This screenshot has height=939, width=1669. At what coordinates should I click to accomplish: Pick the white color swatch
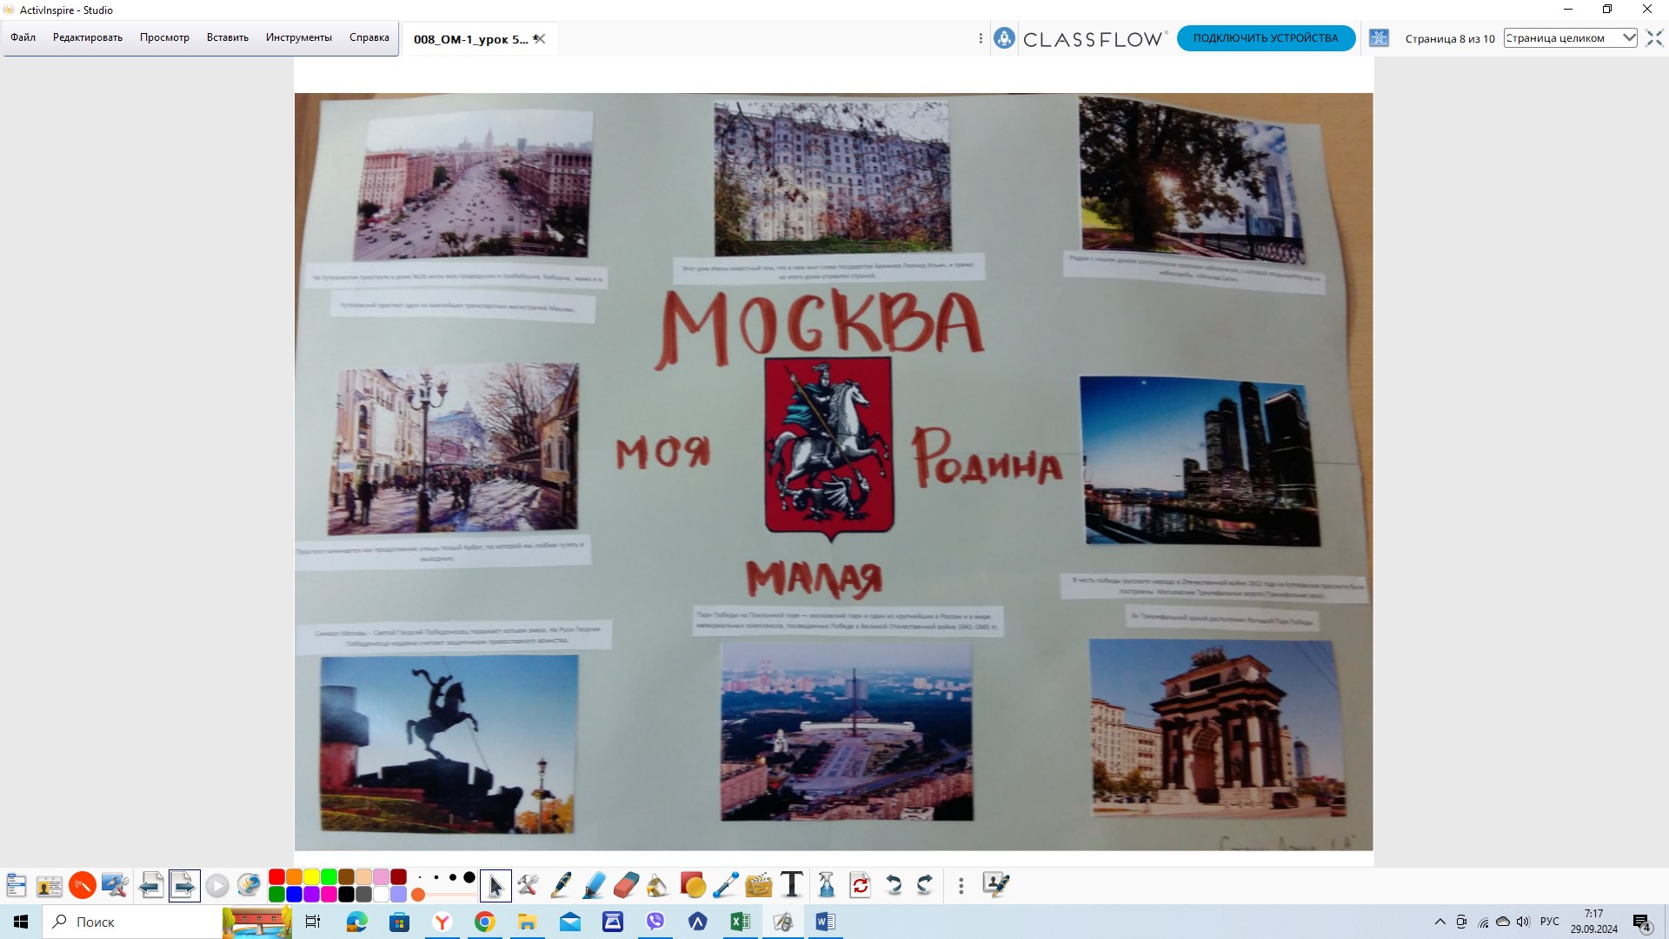(x=381, y=894)
